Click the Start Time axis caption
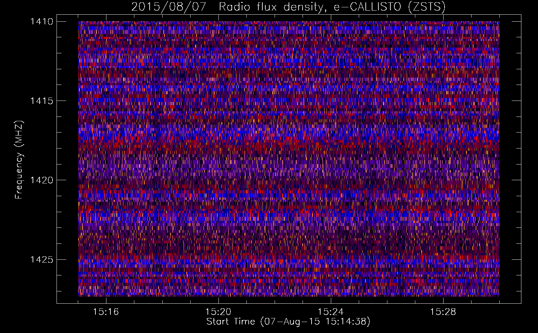The height and width of the screenshot is (333, 538). coord(288,322)
